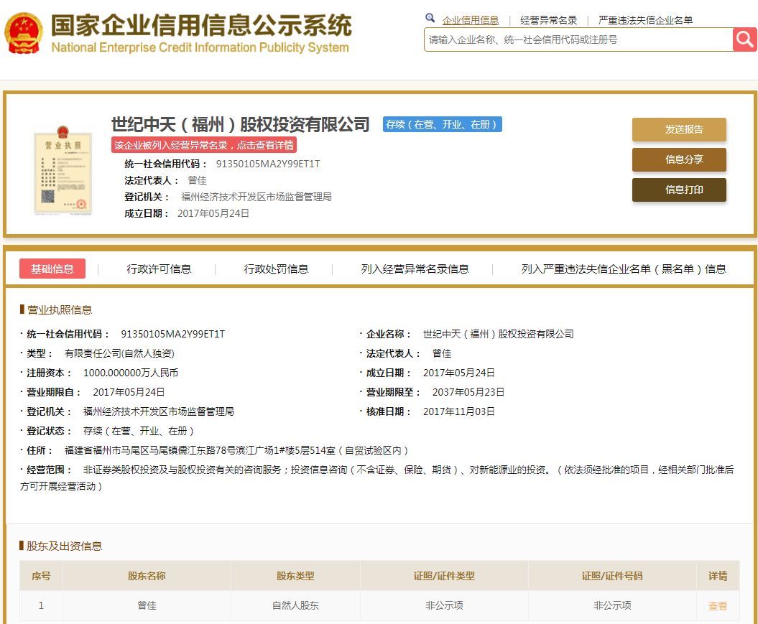Click the 股东及出资信息 section header marker

(22, 548)
